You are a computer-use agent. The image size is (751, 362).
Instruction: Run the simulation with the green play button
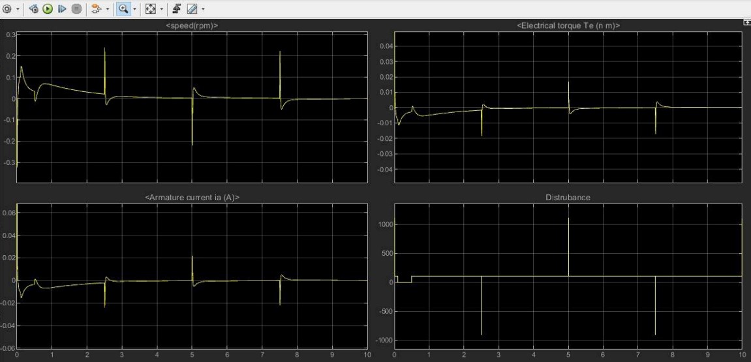point(48,8)
